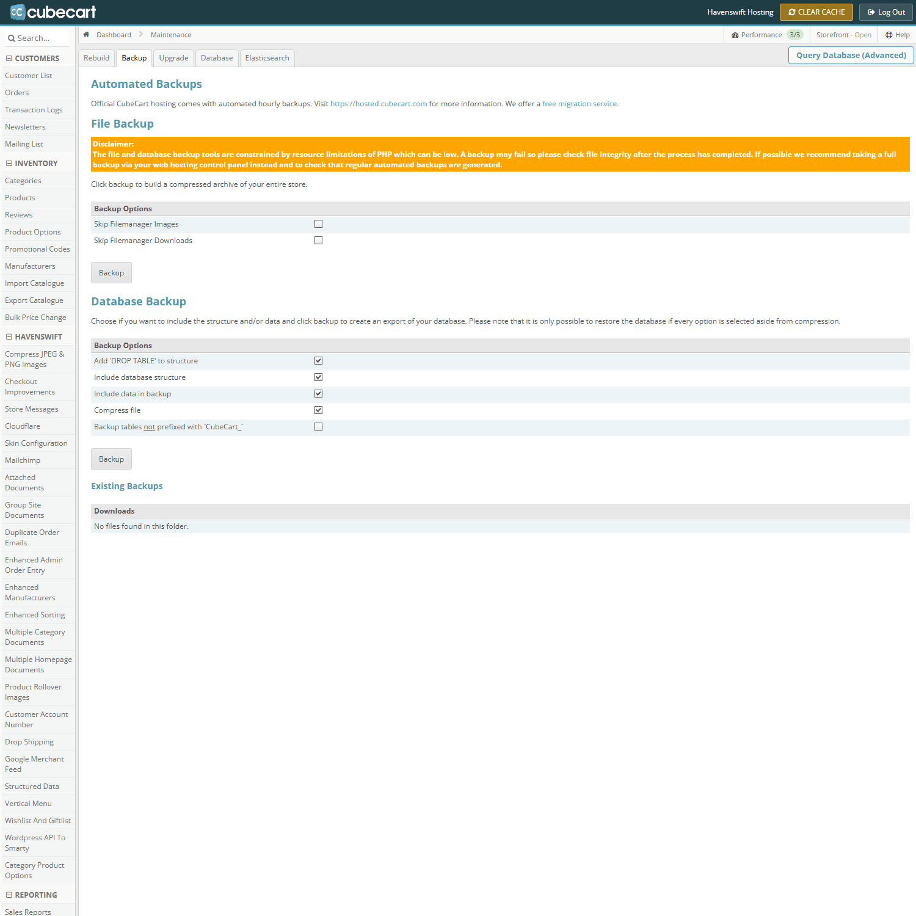
Task: Open Google Merchant Feed in sidebar
Action: point(38,764)
